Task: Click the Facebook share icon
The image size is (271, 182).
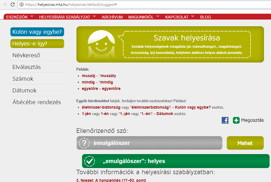Action: 225,120
